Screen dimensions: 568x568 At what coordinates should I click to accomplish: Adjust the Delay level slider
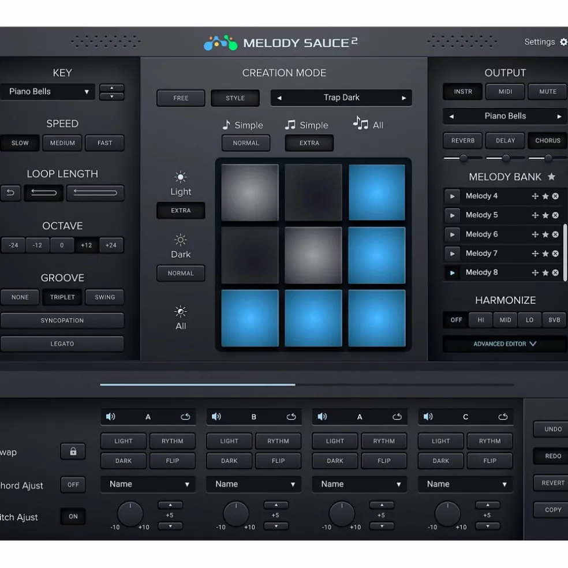point(505,158)
